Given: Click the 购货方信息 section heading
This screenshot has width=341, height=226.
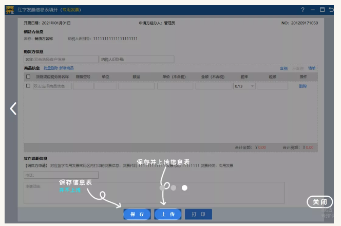Looking at the screenshot, I should (x=33, y=51).
